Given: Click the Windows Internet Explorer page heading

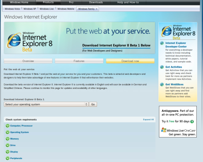Looking at the screenshot, I should pos(31,17).
